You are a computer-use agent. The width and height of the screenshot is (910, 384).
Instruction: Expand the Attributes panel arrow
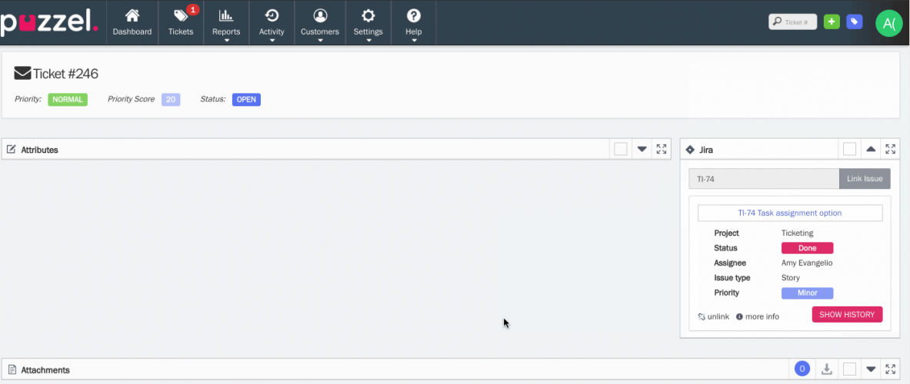coord(642,150)
